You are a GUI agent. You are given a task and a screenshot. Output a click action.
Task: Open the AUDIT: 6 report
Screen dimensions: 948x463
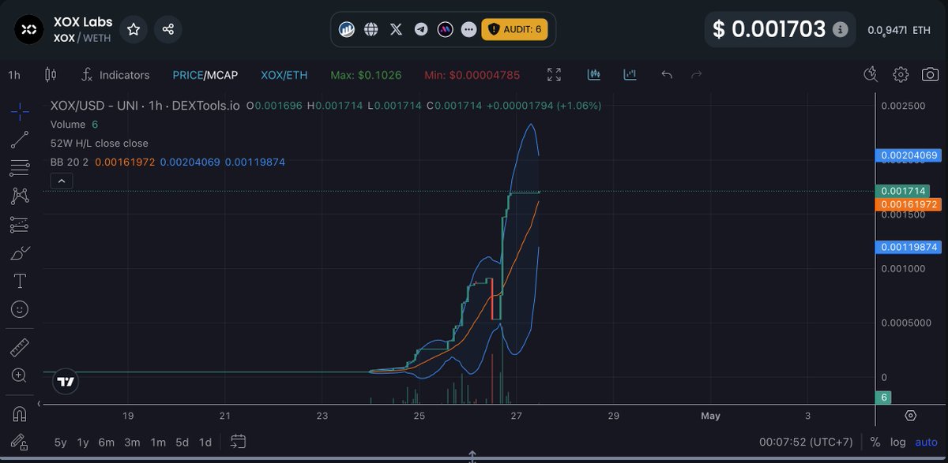pyautogui.click(x=513, y=30)
